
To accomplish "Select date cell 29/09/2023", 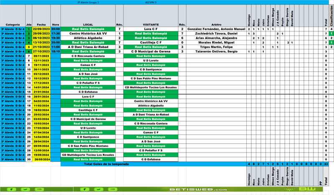I will point(41,34).
